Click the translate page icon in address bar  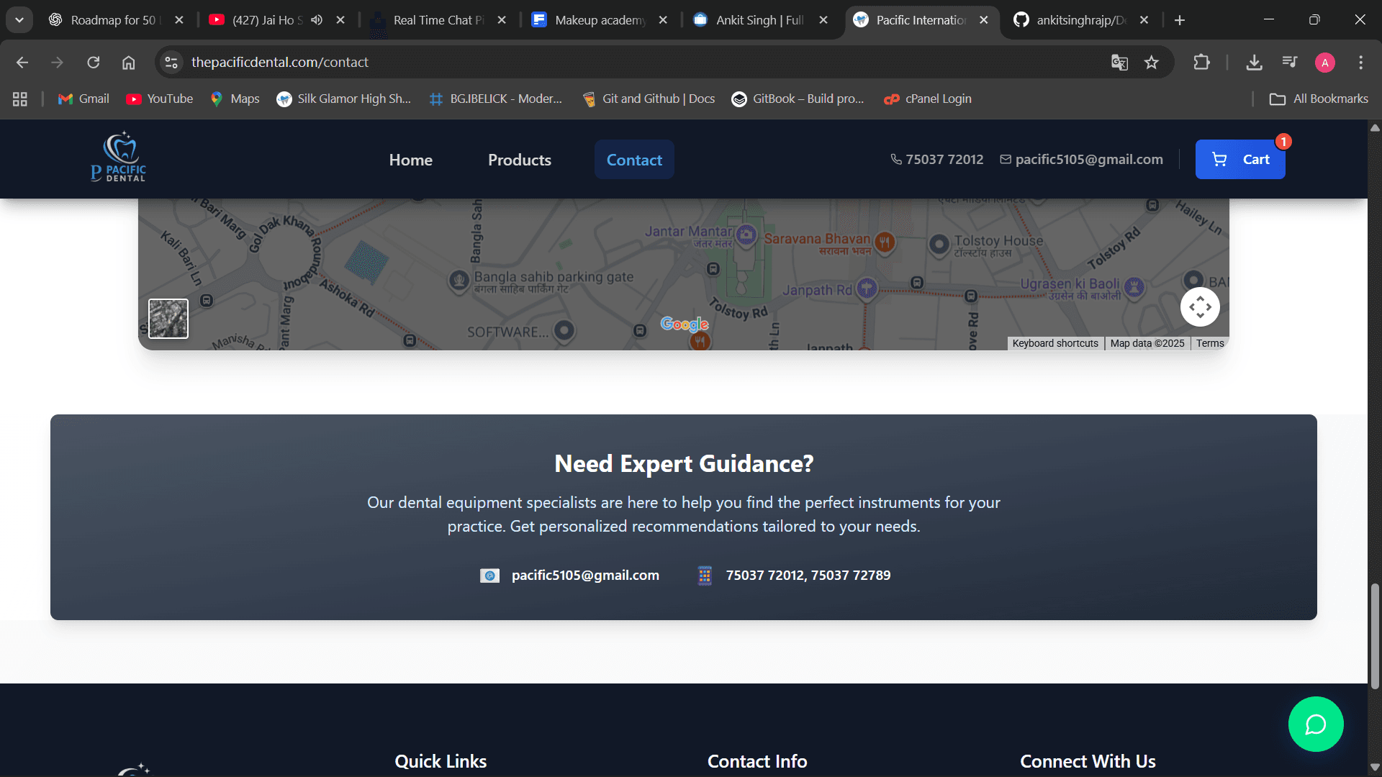pyautogui.click(x=1119, y=63)
